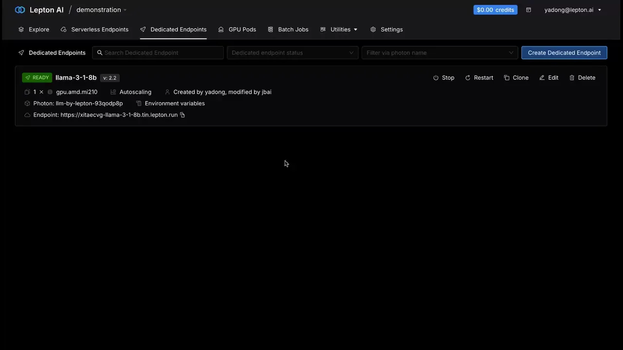Copy the endpoint URL with copy icon
The image size is (623, 350).
coord(183,115)
